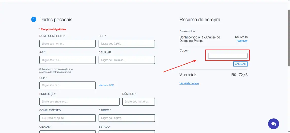Click the 'Valor total:' label
This screenshot has height=133, width=290.
[x=187, y=75]
